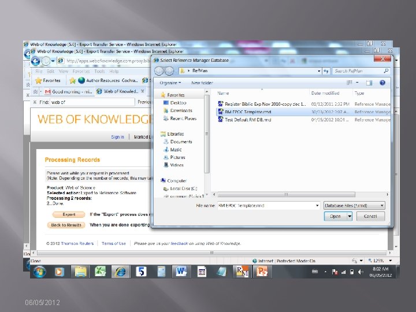
Task: Switch to Internet Explorer on taskbar
Action: click(x=120, y=272)
